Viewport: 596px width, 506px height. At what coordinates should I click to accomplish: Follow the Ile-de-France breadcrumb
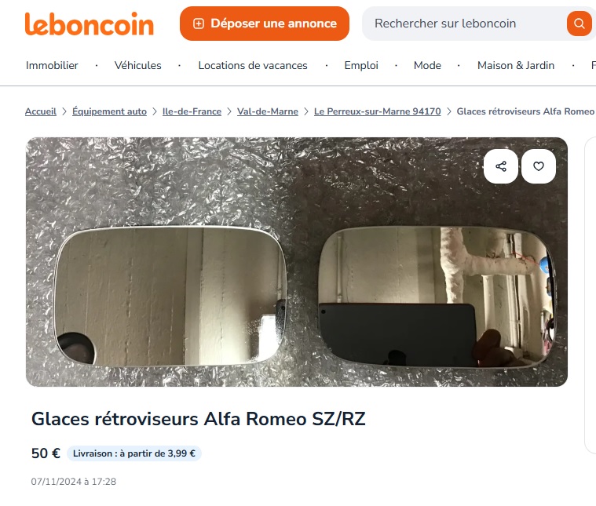(x=192, y=111)
